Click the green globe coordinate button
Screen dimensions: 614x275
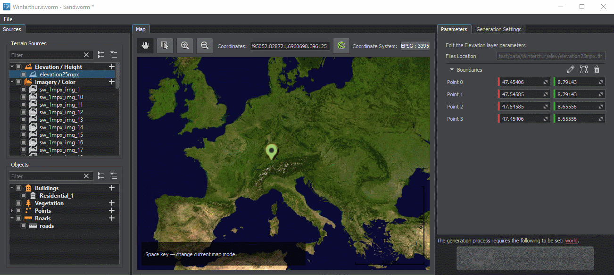coord(341,46)
